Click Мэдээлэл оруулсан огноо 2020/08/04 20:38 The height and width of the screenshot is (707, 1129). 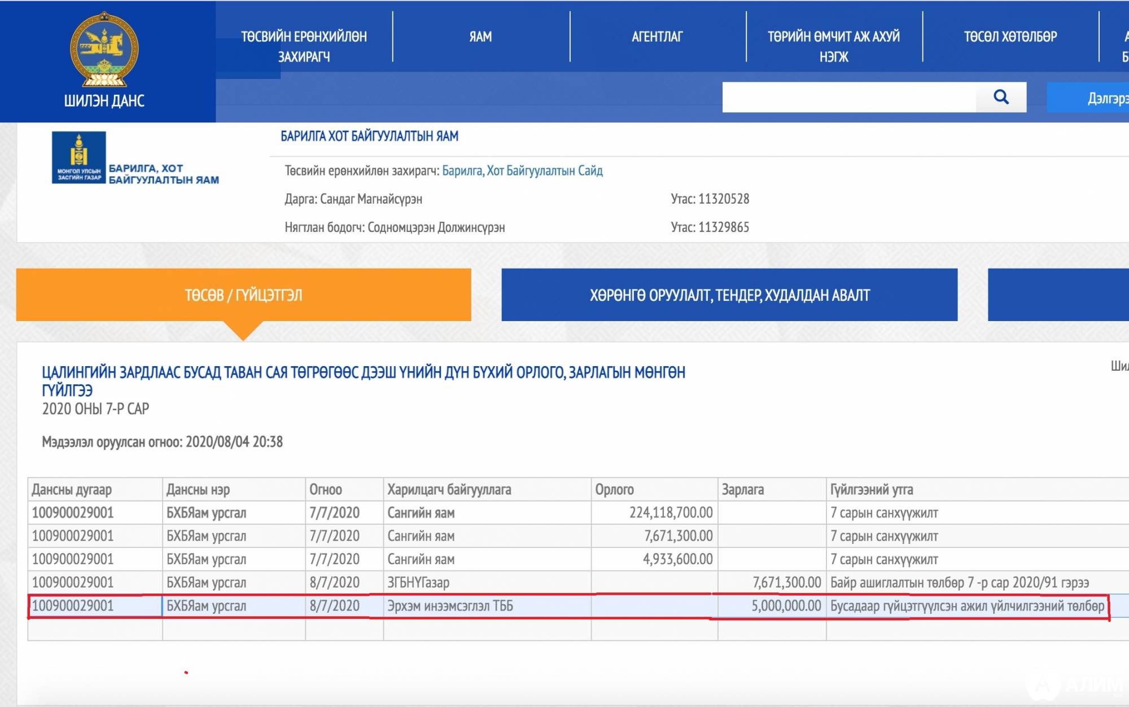coord(163,441)
